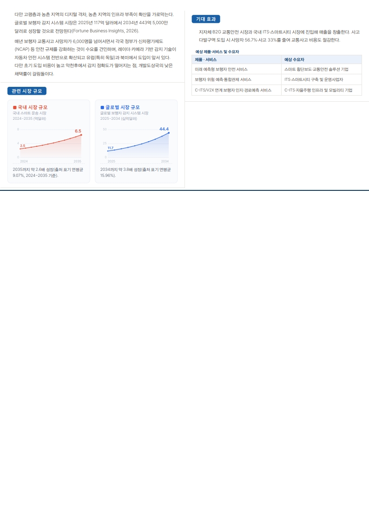This screenshot has height=521, width=369.
Task: Click the '2035' x-axis label
Action: (78, 162)
